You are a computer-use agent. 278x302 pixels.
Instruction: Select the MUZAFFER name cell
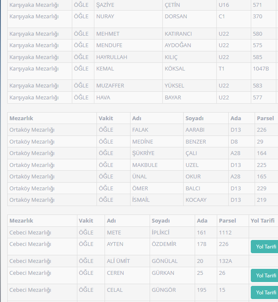110,85
